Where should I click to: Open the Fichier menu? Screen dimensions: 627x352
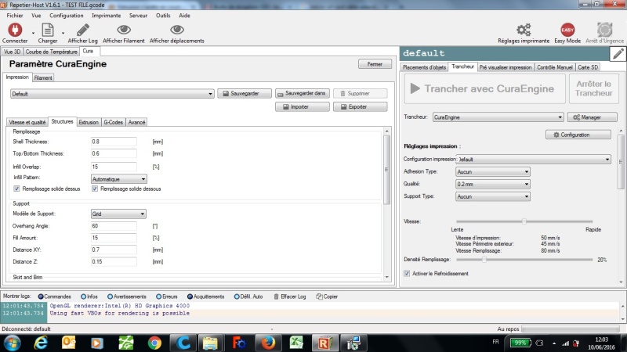15,16
